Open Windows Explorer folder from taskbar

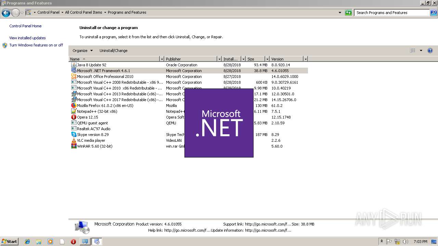pyautogui.click(x=39, y=242)
